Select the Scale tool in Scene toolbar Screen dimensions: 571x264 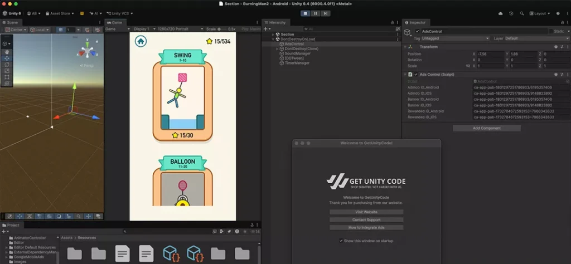point(7,71)
